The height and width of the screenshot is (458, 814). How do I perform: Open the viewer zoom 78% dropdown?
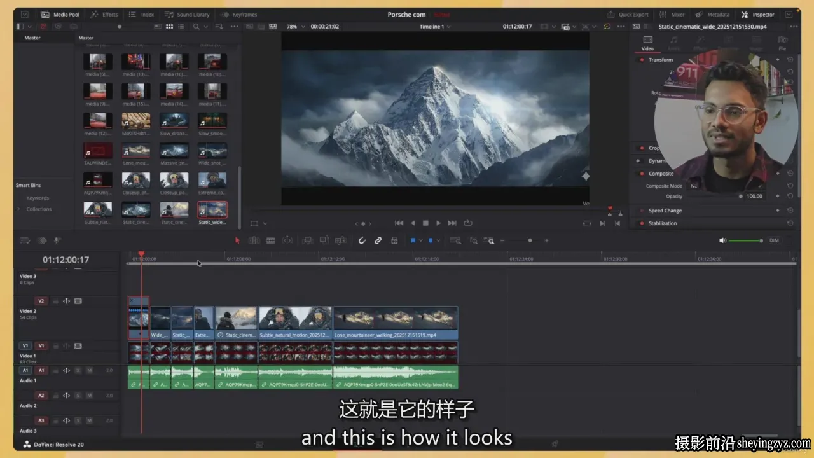(295, 27)
